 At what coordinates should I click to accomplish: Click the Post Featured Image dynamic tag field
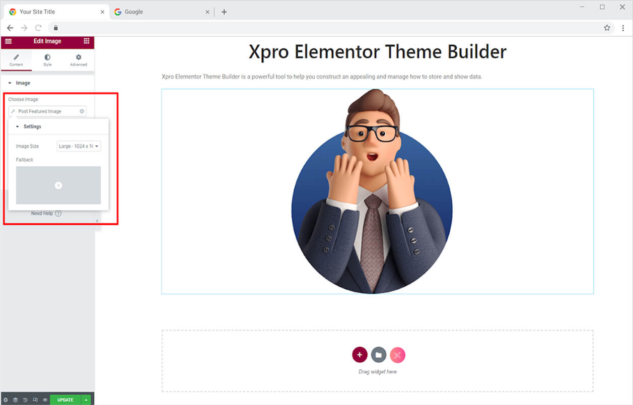pyautogui.click(x=47, y=111)
